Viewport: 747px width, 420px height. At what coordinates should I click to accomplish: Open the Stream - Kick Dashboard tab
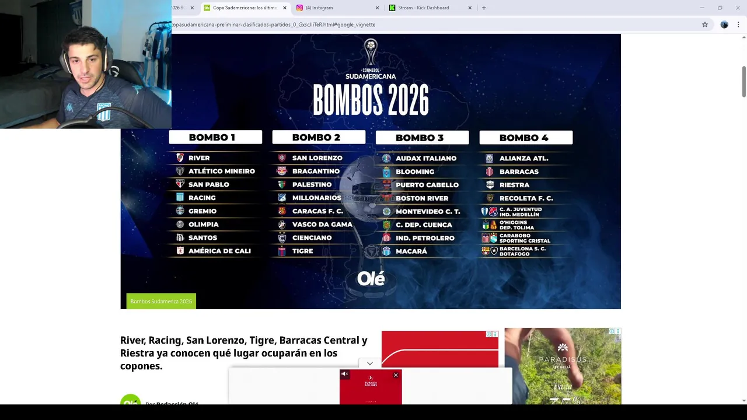[x=430, y=8]
